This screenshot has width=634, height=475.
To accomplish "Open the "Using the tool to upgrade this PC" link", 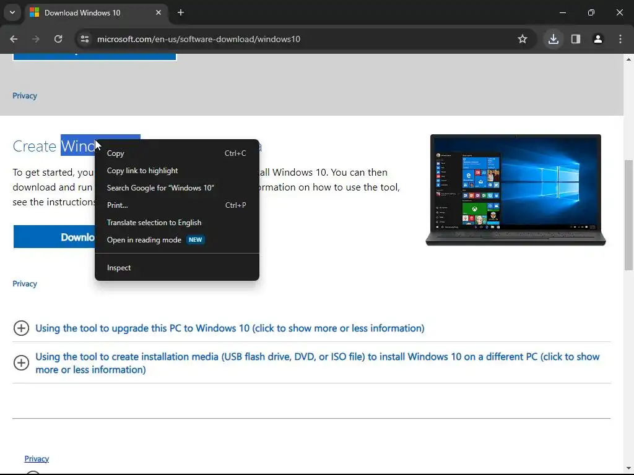I will (230, 328).
